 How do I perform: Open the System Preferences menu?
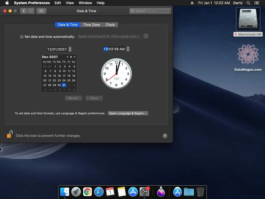32,3
